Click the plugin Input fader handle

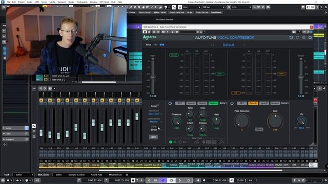tap(153, 77)
